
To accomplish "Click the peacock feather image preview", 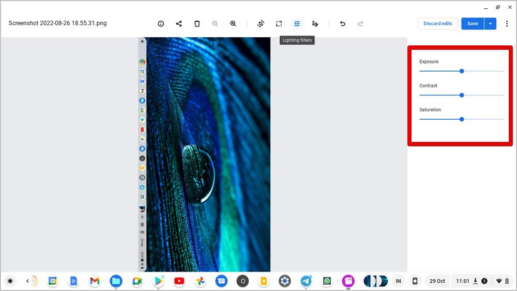I will (204, 154).
